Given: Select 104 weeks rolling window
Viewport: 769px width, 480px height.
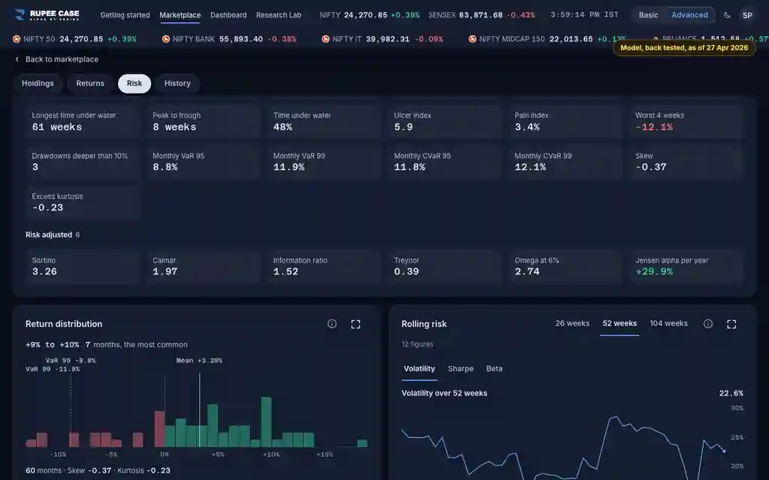Looking at the screenshot, I should tap(668, 323).
